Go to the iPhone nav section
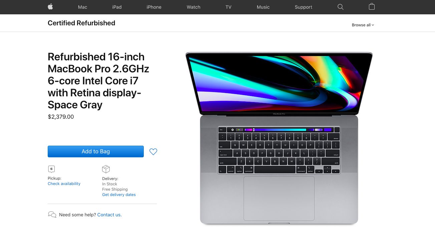 (154, 7)
